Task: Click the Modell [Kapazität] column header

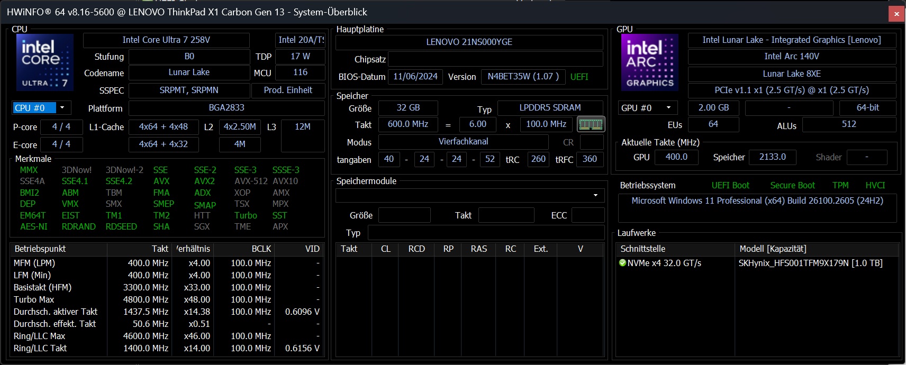Action: point(818,249)
